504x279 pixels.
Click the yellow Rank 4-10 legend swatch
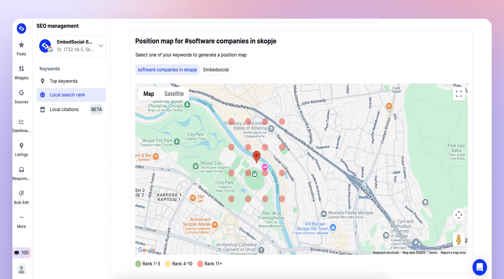tap(168, 264)
